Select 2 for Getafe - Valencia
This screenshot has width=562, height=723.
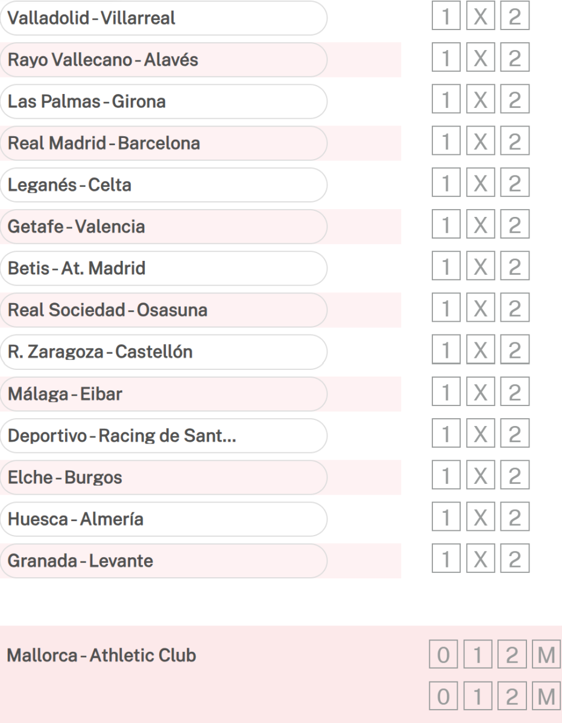(x=515, y=227)
